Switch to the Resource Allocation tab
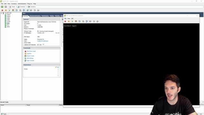The image size is (204, 115). (x=35, y=16)
